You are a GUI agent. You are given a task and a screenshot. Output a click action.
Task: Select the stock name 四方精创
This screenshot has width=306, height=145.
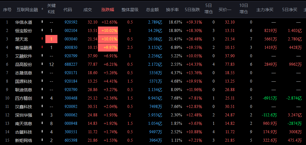pos(24,98)
